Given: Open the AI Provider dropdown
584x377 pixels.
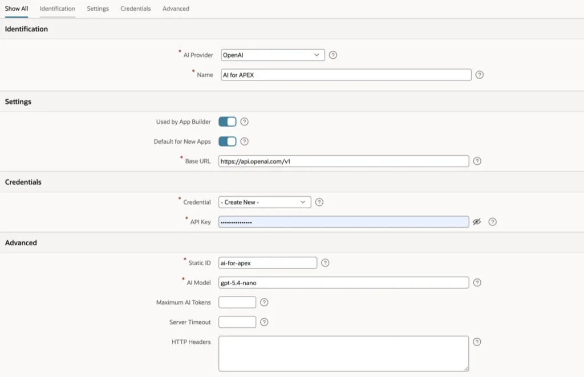Looking at the screenshot, I should pyautogui.click(x=273, y=55).
